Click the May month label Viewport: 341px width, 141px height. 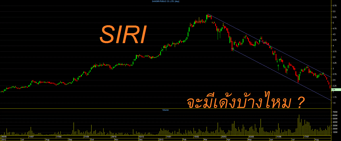tap(249, 140)
